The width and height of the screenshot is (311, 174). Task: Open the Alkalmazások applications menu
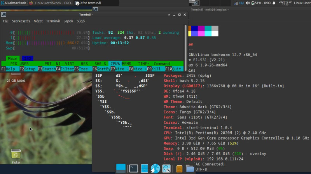tap(13, 3)
